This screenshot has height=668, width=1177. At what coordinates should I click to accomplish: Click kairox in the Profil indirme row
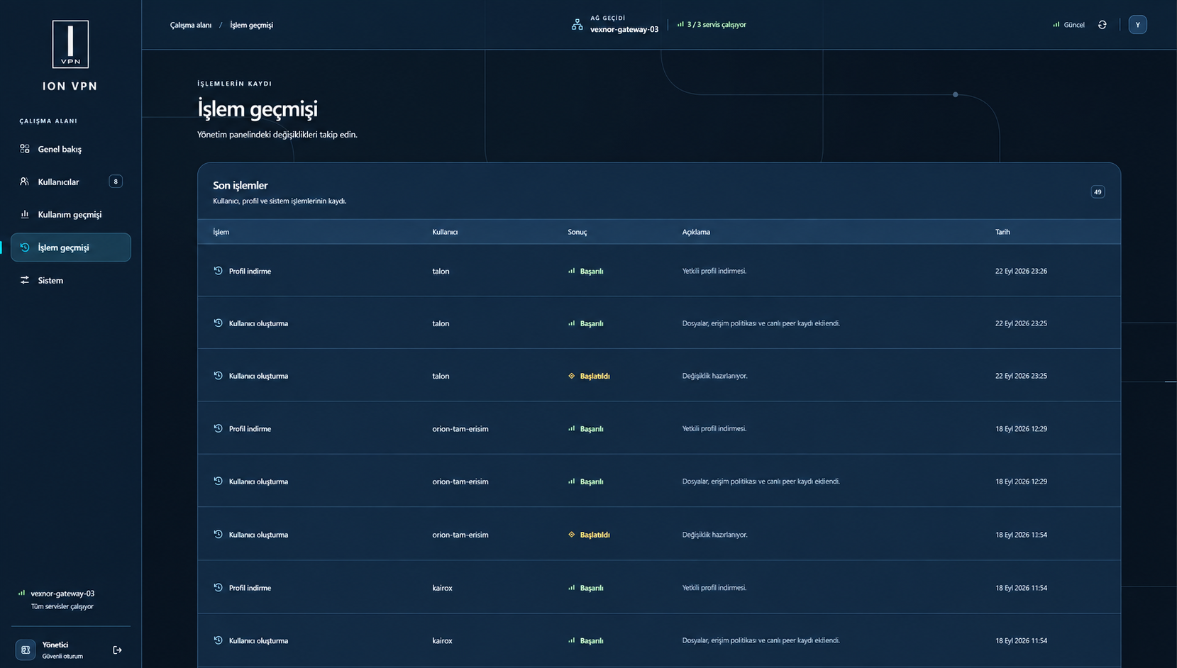tap(442, 588)
